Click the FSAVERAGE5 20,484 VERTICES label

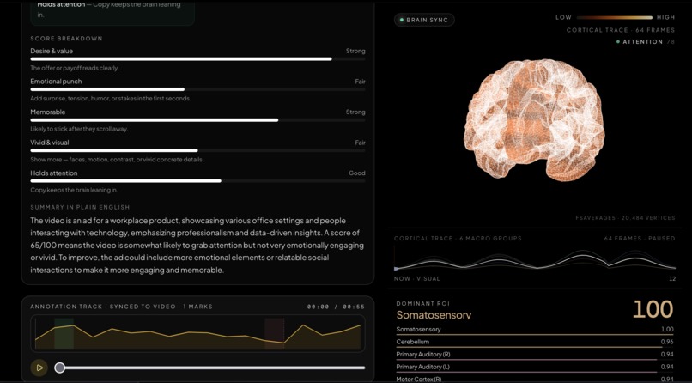pyautogui.click(x=625, y=218)
